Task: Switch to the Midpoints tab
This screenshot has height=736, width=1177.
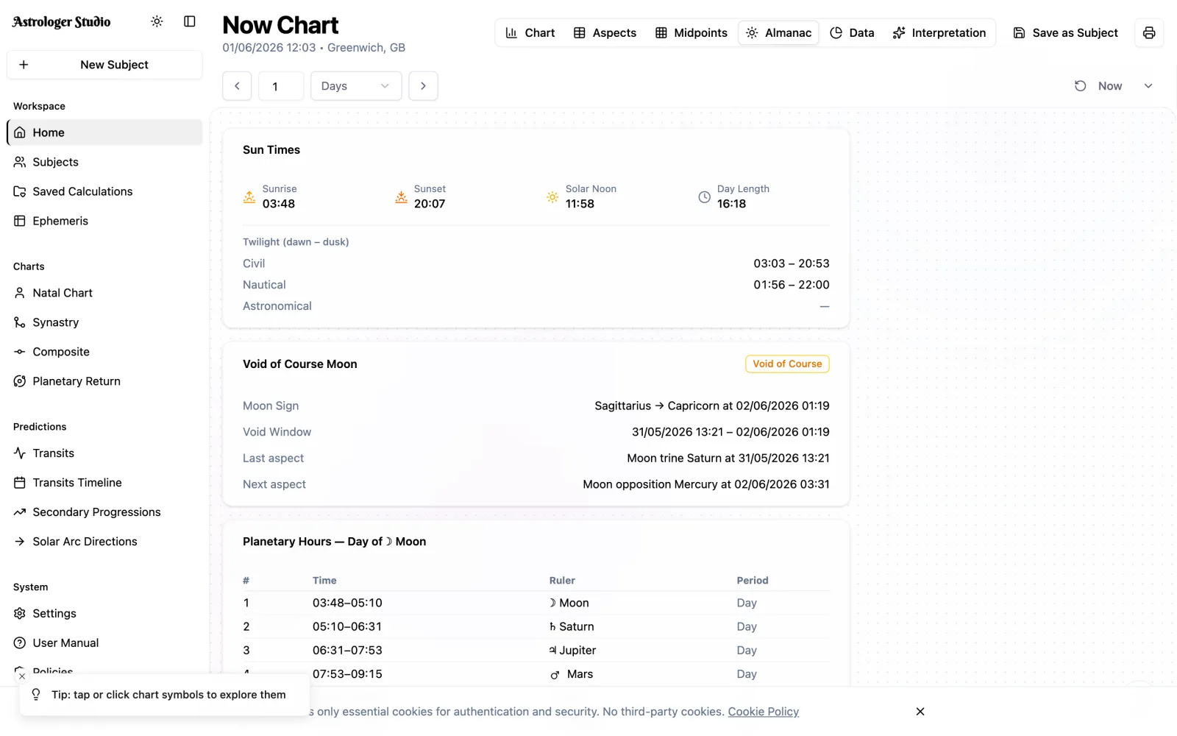Action: click(691, 33)
